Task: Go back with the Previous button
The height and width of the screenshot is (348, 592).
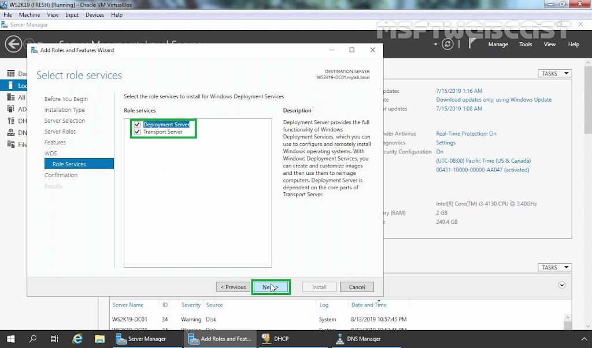Action: tap(233, 287)
